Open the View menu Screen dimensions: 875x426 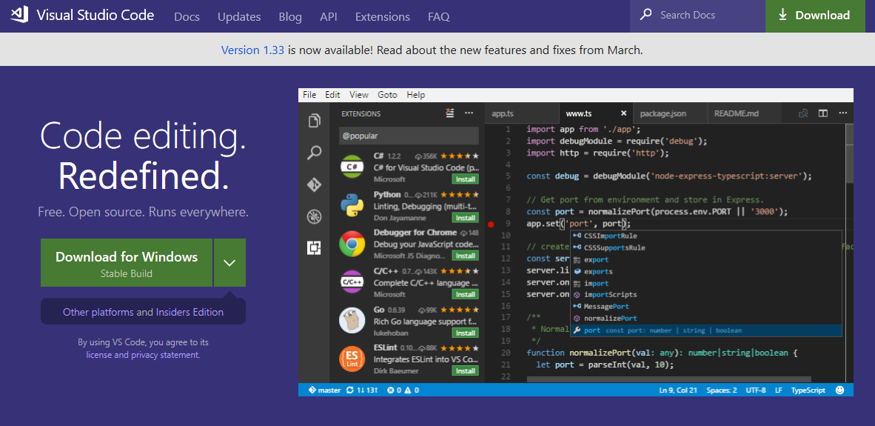pyautogui.click(x=359, y=95)
